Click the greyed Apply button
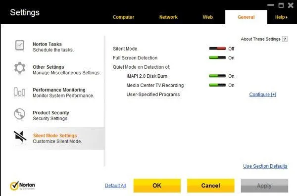Screen dimensions: 297x196 click(264, 186)
